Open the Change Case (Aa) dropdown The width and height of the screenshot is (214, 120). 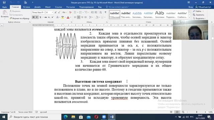(64, 12)
